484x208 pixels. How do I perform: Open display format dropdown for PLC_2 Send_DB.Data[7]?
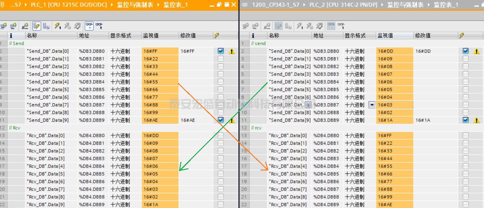click(372, 105)
